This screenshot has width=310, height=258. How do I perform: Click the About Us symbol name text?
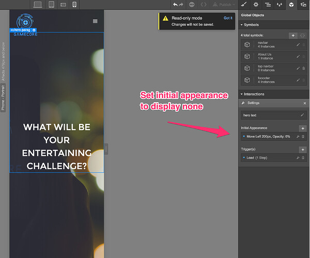(265, 54)
